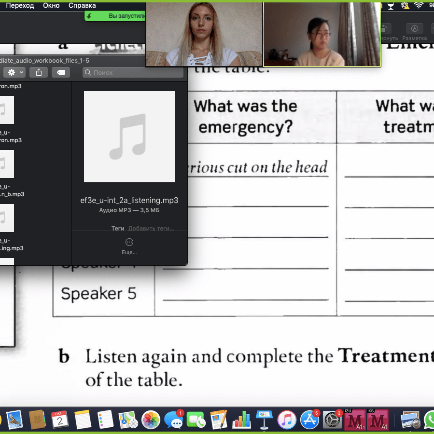Open the Справка menu
This screenshot has height=434, width=434.
tap(82, 5)
